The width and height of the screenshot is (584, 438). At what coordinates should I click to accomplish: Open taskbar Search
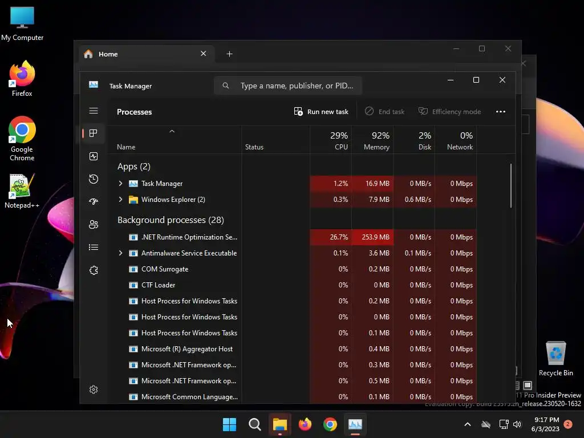pyautogui.click(x=255, y=424)
